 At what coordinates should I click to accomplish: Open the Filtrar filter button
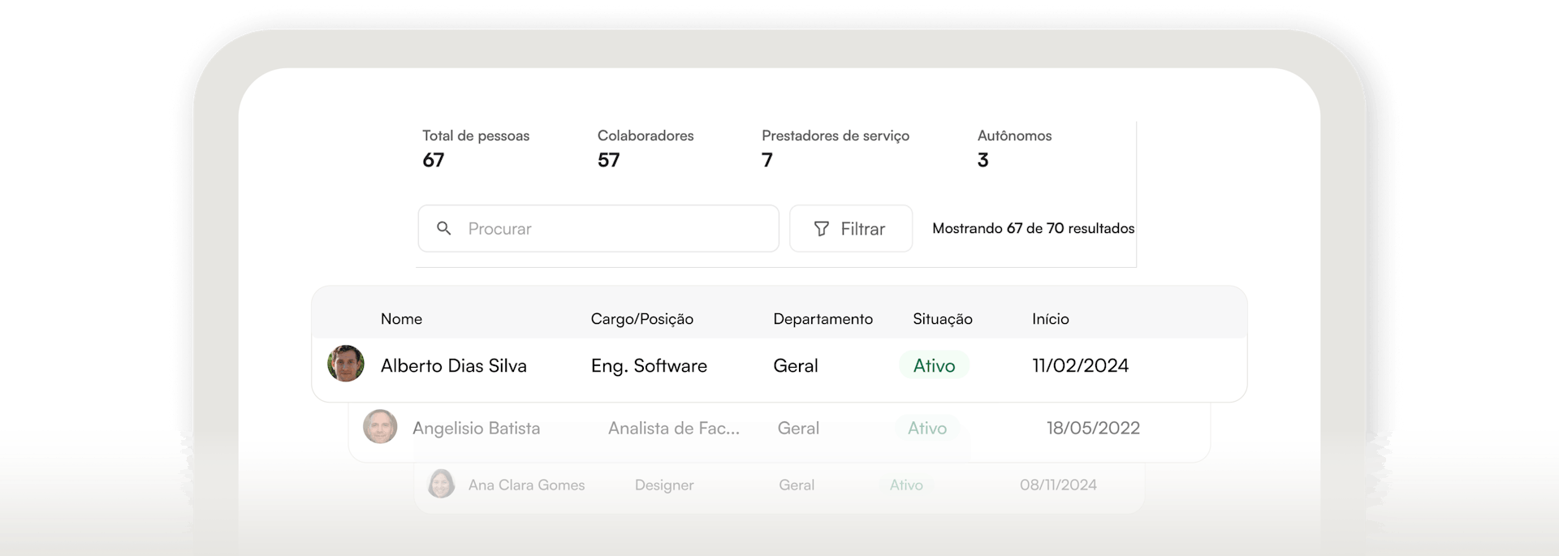pyautogui.click(x=850, y=228)
